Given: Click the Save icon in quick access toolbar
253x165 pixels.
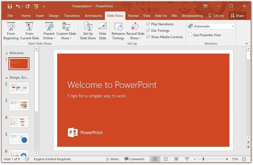Looking at the screenshot, I should coord(10,6).
